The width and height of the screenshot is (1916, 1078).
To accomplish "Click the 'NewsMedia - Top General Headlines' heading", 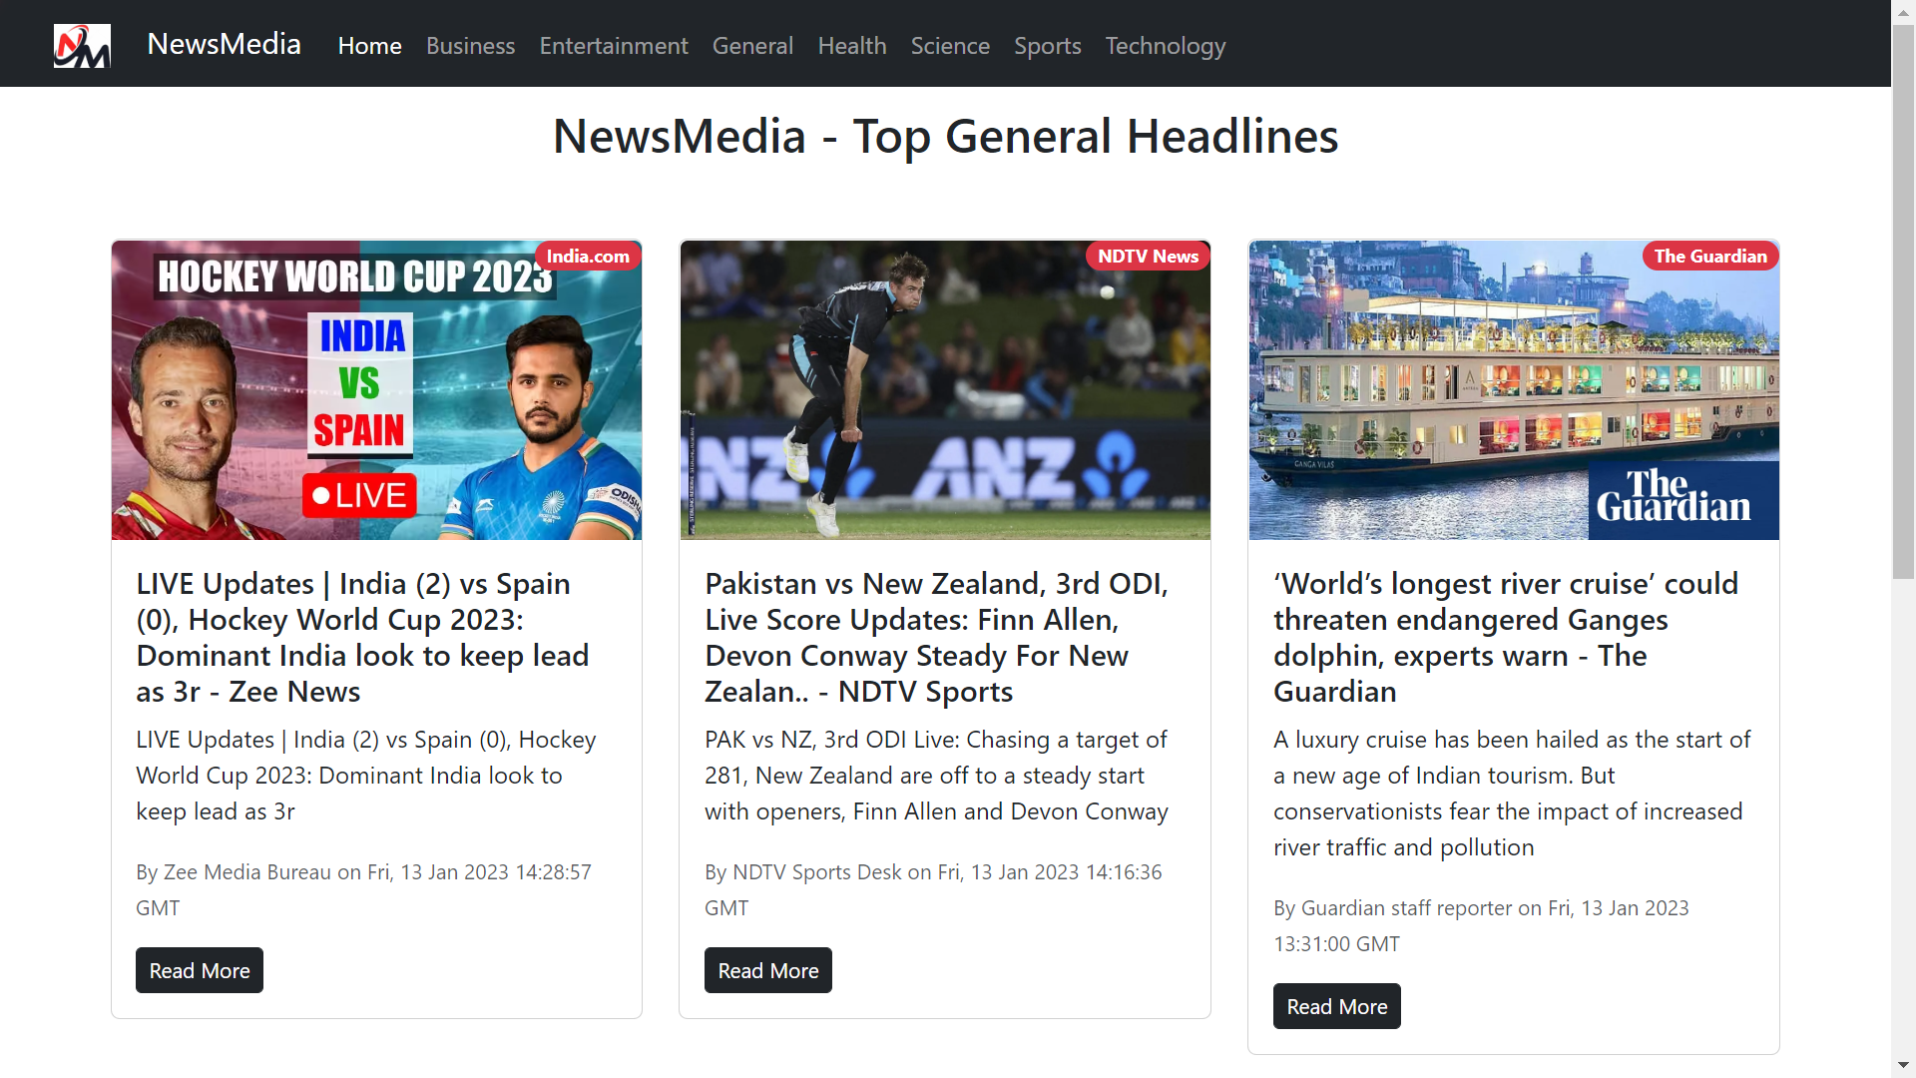I will click(x=945, y=136).
